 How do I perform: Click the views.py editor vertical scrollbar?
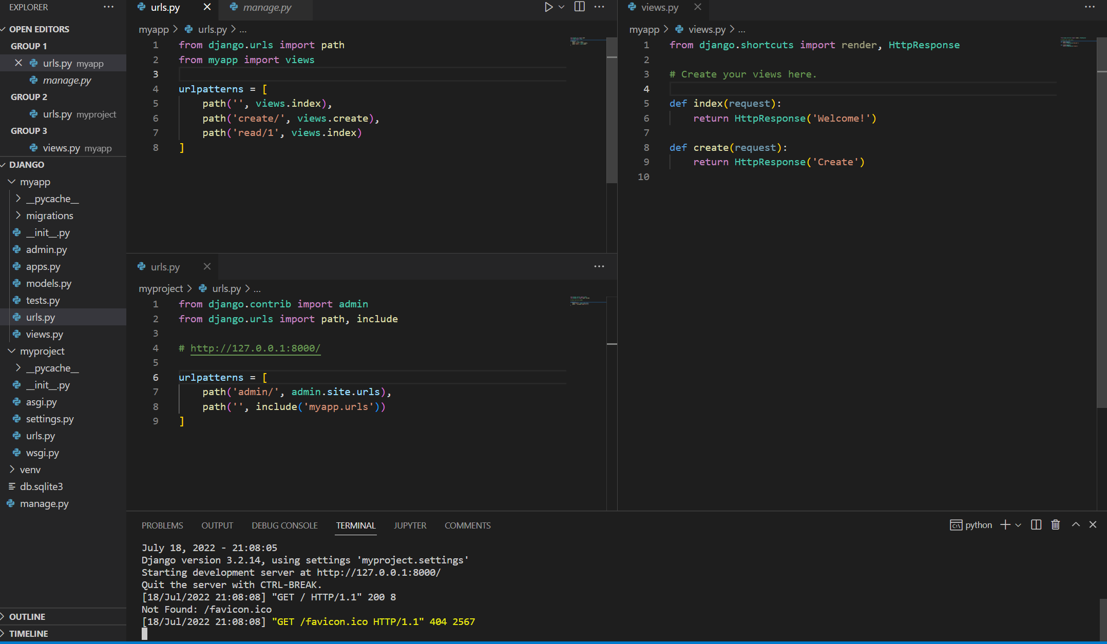click(x=1101, y=231)
